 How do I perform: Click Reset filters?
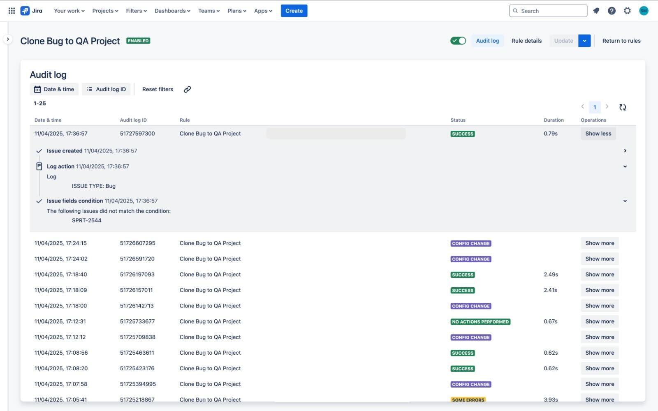(x=158, y=89)
